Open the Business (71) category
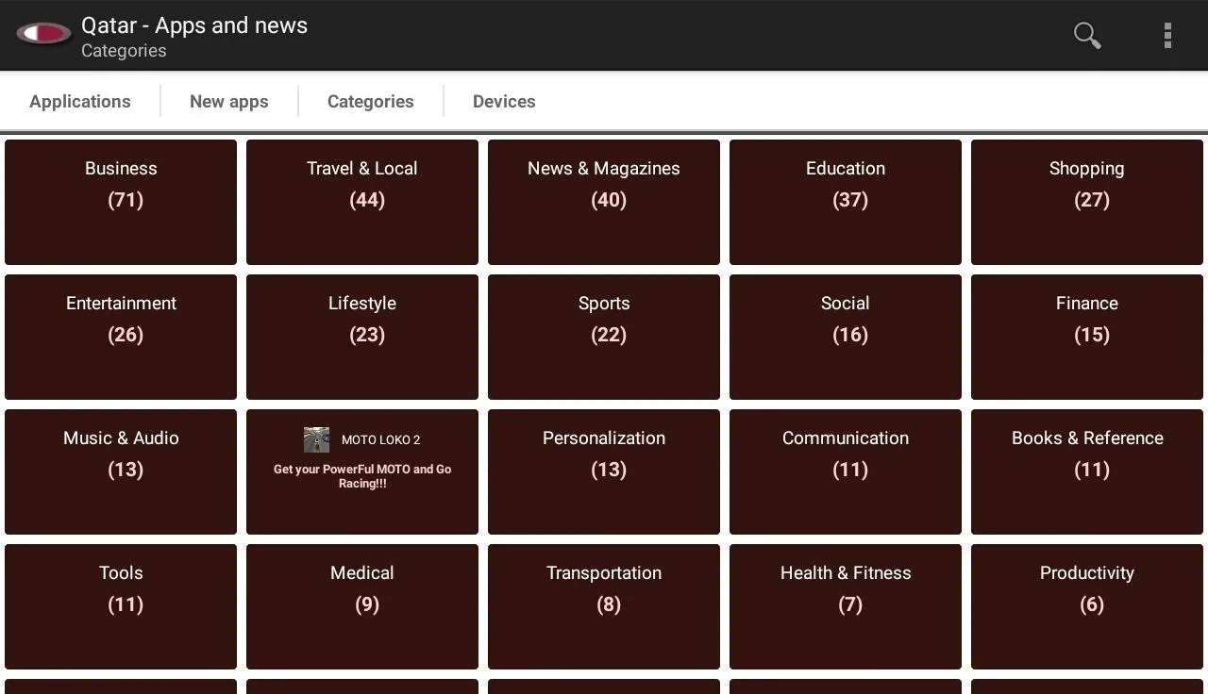The height and width of the screenshot is (694, 1208). 121,202
